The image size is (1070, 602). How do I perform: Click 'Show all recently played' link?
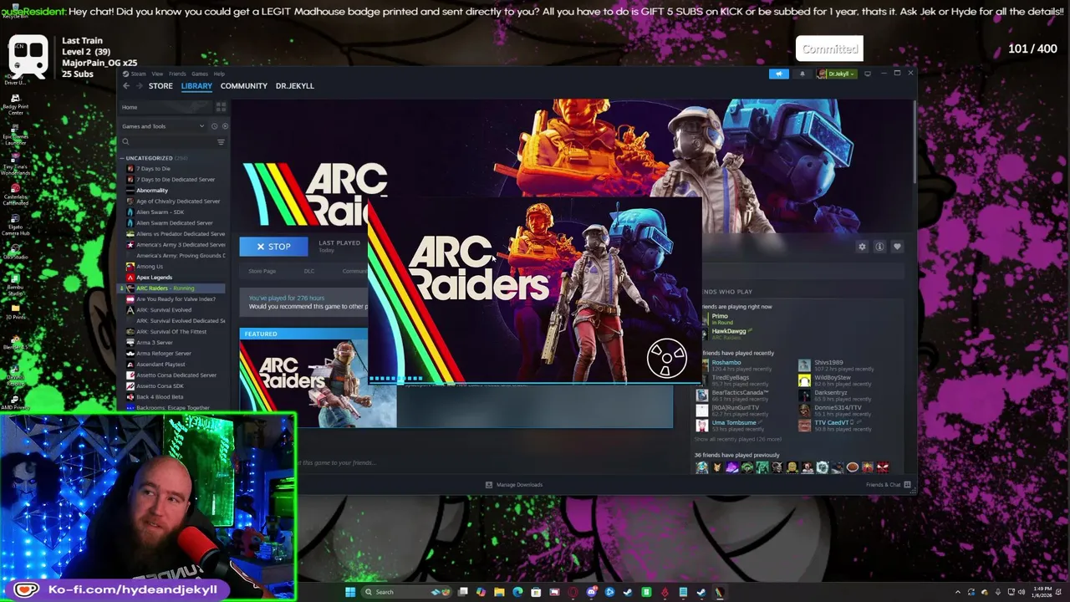coord(738,439)
